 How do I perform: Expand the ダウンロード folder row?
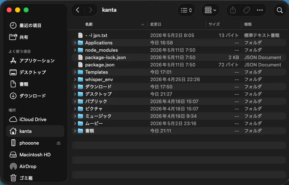click(x=75, y=87)
